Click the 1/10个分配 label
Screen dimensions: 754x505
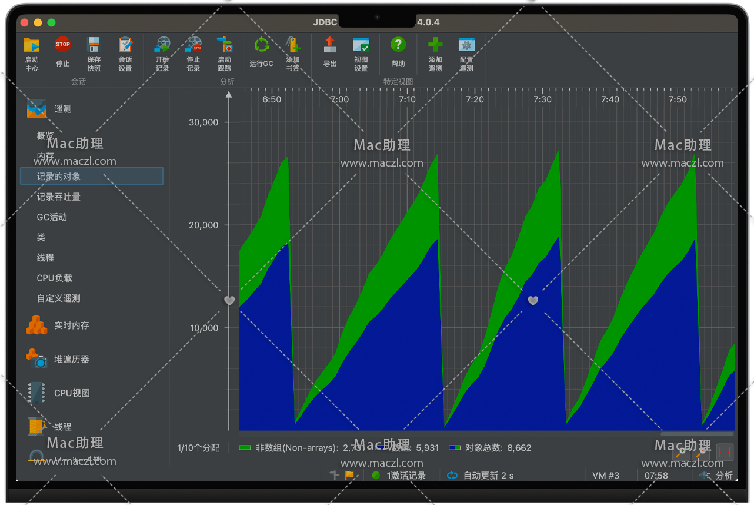coord(198,448)
